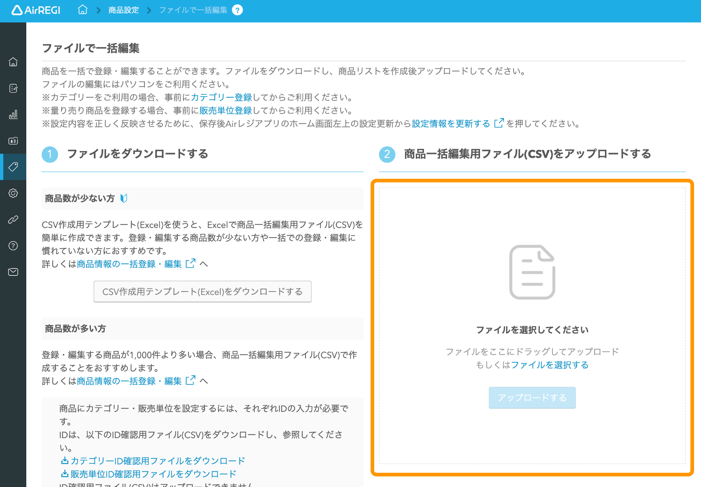This screenshot has height=487, width=701.
Task: Follow the 販売単位登録 link
Action: tap(226, 111)
